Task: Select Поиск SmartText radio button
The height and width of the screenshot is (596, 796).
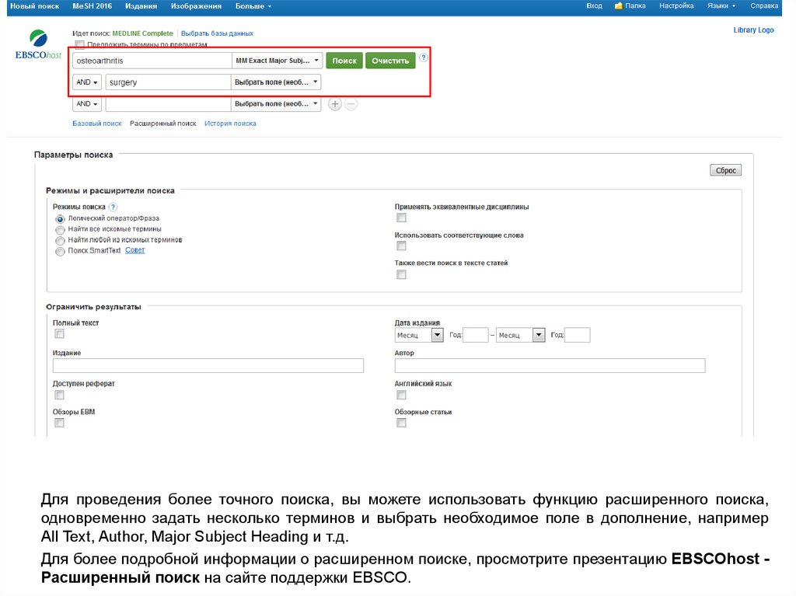Action: pyautogui.click(x=60, y=251)
